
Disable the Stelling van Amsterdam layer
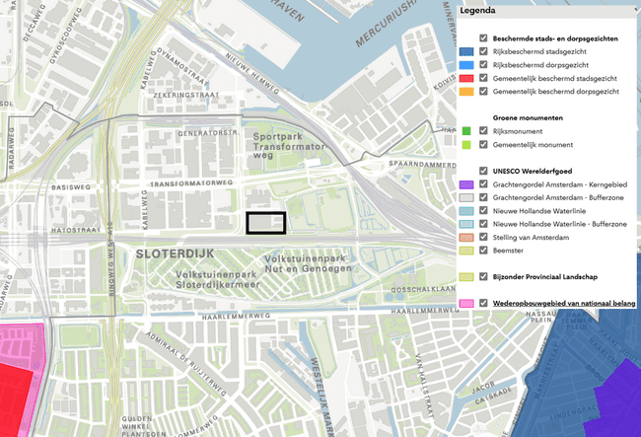pos(483,238)
